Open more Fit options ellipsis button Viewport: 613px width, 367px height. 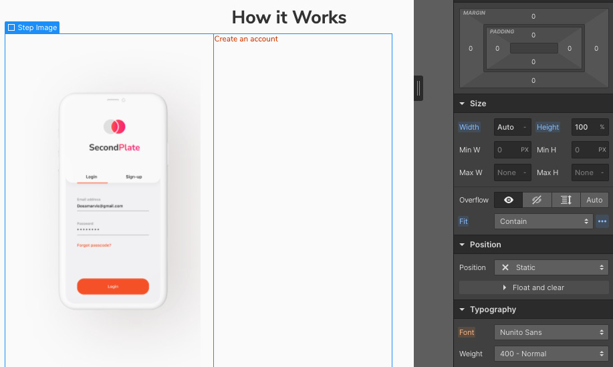(602, 221)
